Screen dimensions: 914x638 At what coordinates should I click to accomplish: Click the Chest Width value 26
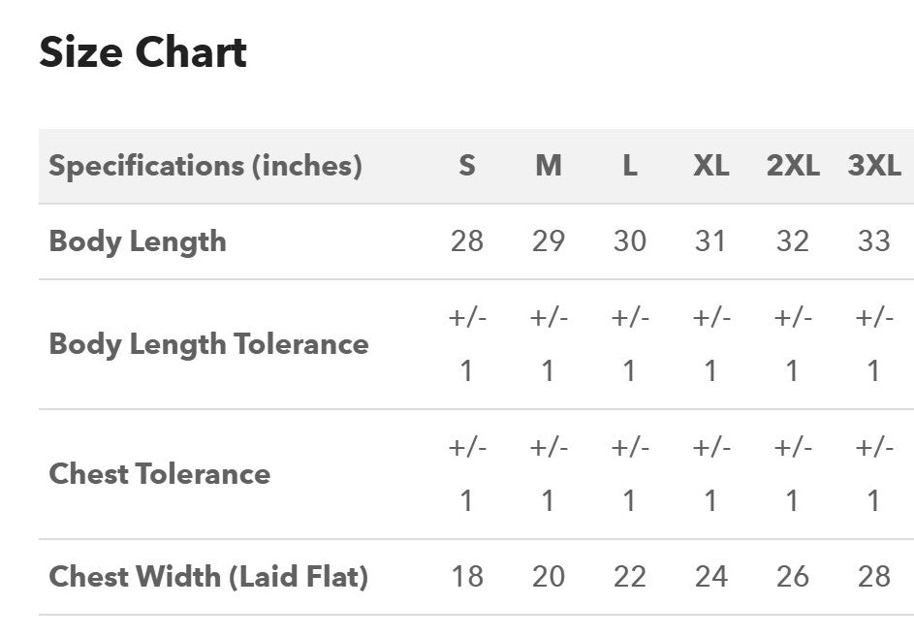click(793, 577)
